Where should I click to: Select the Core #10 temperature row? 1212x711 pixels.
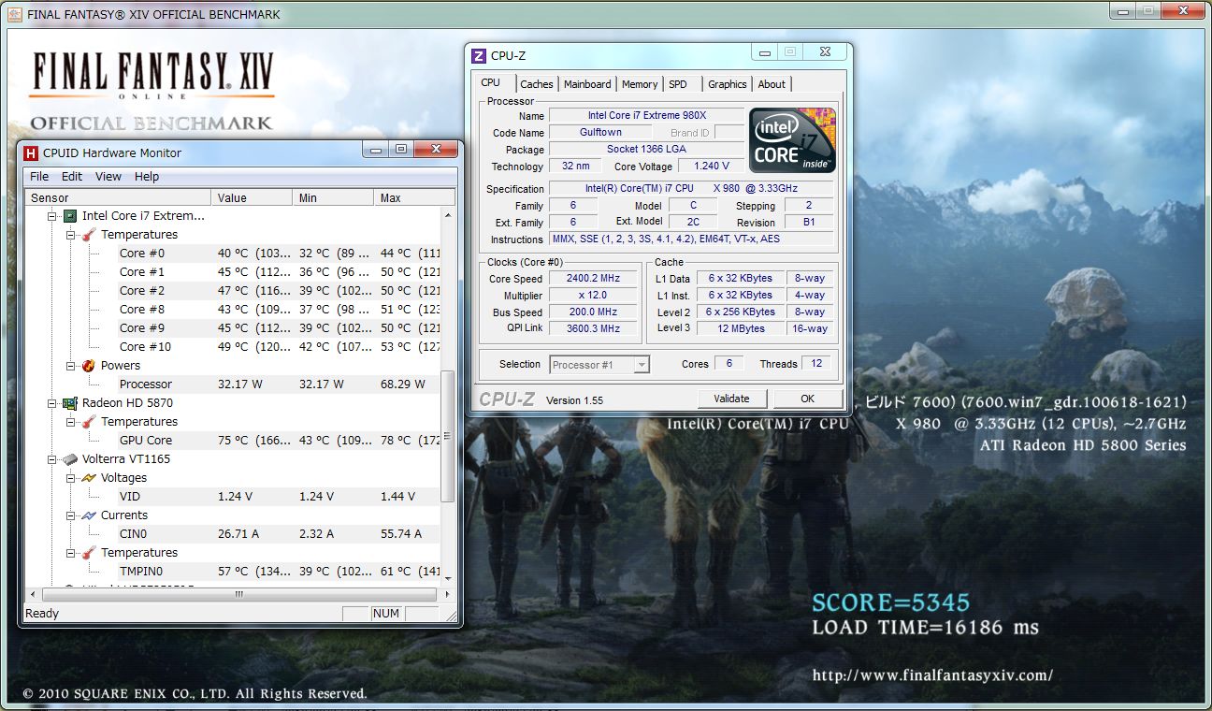(233, 347)
